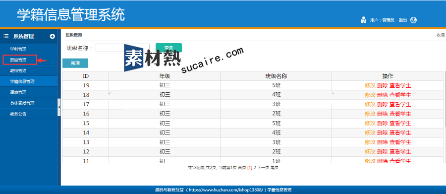Click the 新增 button

tap(75, 63)
